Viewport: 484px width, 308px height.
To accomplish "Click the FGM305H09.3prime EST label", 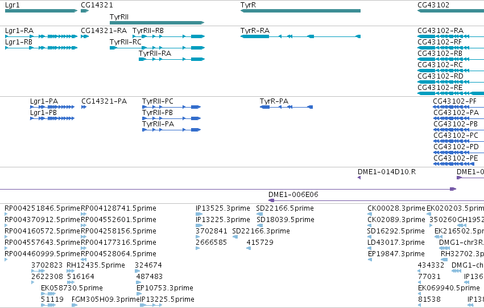I will coord(106,299).
